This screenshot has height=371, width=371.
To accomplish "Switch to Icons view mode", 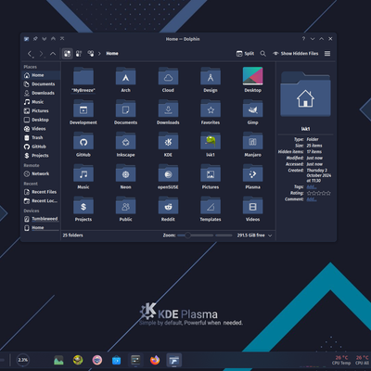I will (67, 54).
